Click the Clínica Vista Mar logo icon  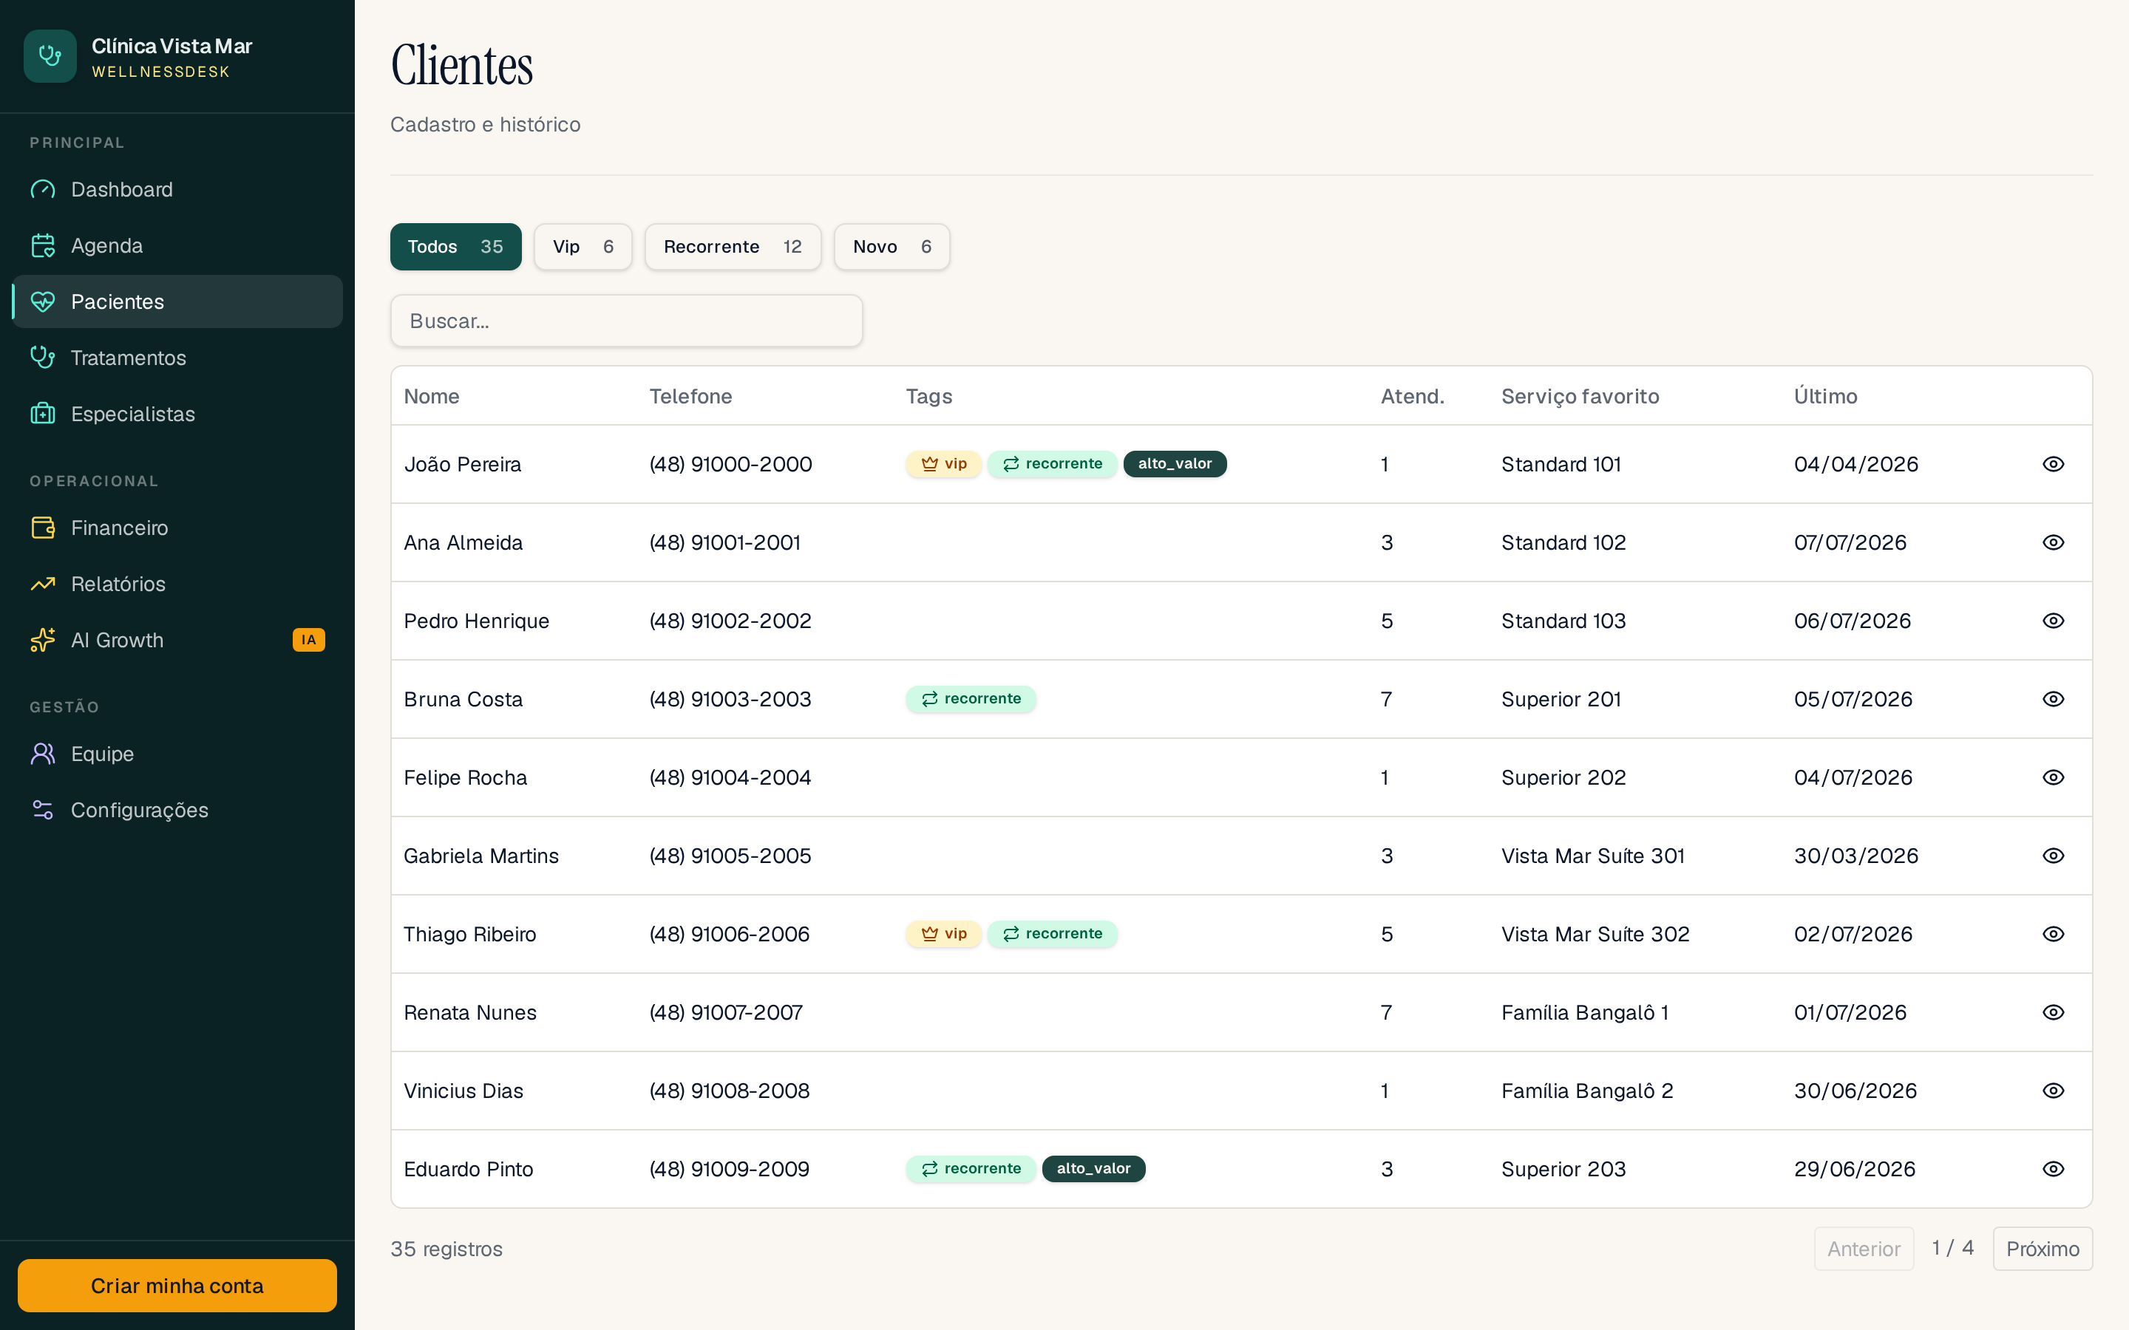[x=50, y=56]
